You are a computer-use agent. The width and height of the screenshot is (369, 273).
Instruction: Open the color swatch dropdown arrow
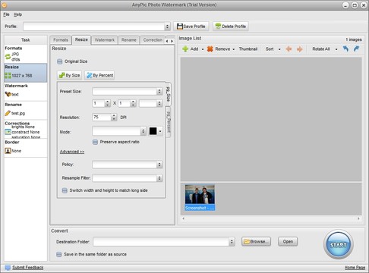(160, 131)
